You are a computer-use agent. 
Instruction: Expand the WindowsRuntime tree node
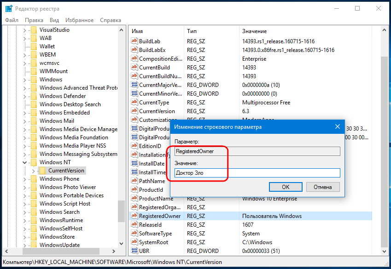click(x=25, y=220)
